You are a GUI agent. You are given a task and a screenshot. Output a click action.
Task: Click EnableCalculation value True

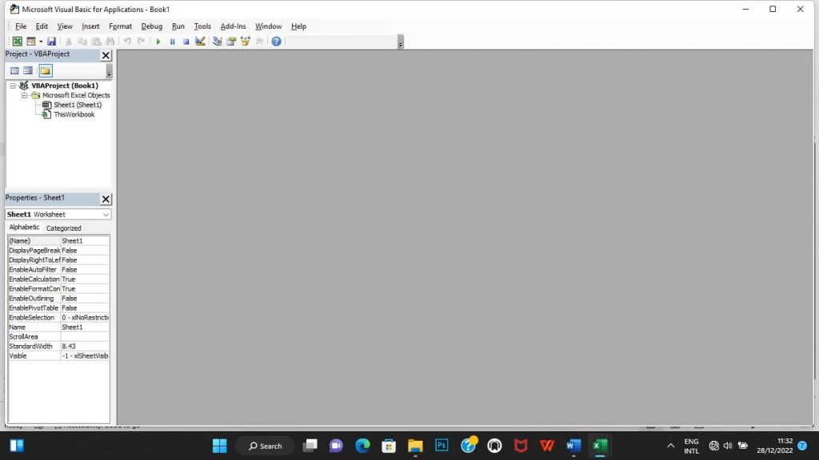pyautogui.click(x=85, y=279)
